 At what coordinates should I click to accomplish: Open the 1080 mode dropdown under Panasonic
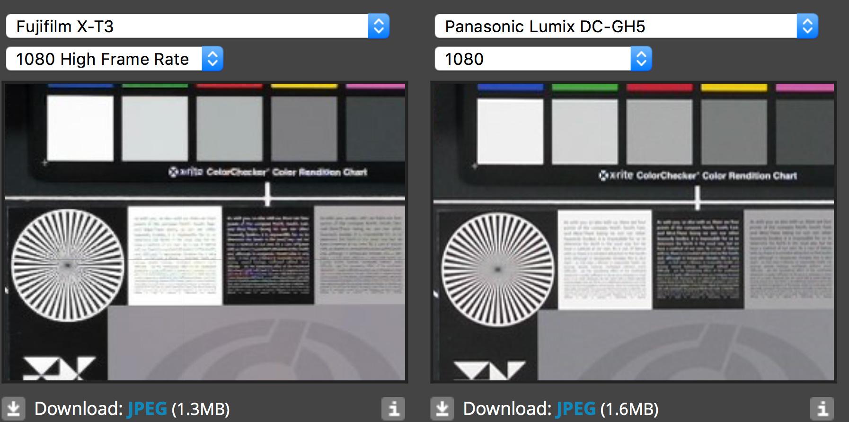[x=543, y=59]
